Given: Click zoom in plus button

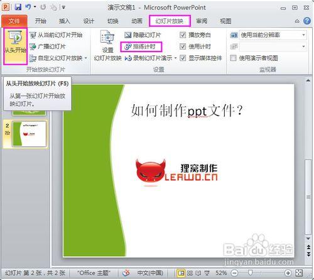Looking at the screenshot, I should [x=288, y=273].
